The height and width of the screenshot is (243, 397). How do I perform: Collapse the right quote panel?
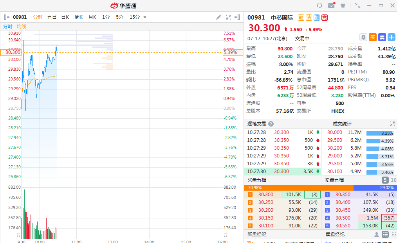click(x=237, y=17)
